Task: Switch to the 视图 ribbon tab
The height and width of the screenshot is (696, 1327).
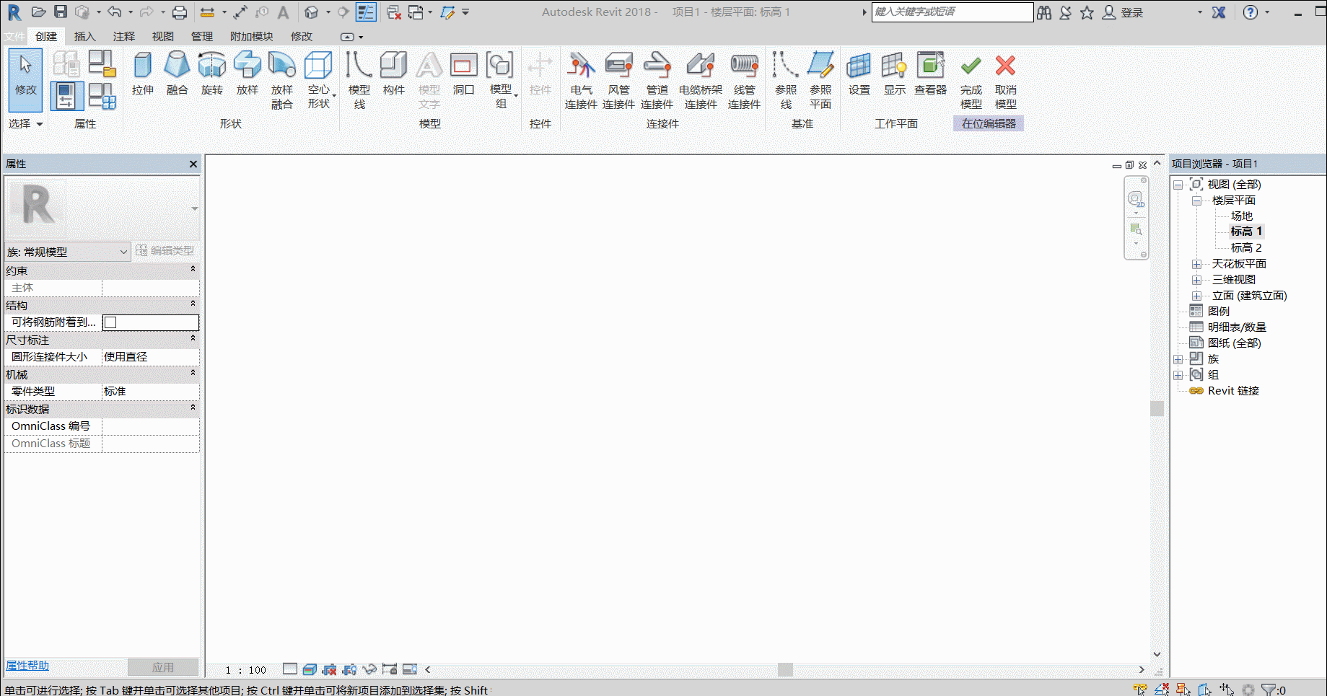Action: [162, 37]
